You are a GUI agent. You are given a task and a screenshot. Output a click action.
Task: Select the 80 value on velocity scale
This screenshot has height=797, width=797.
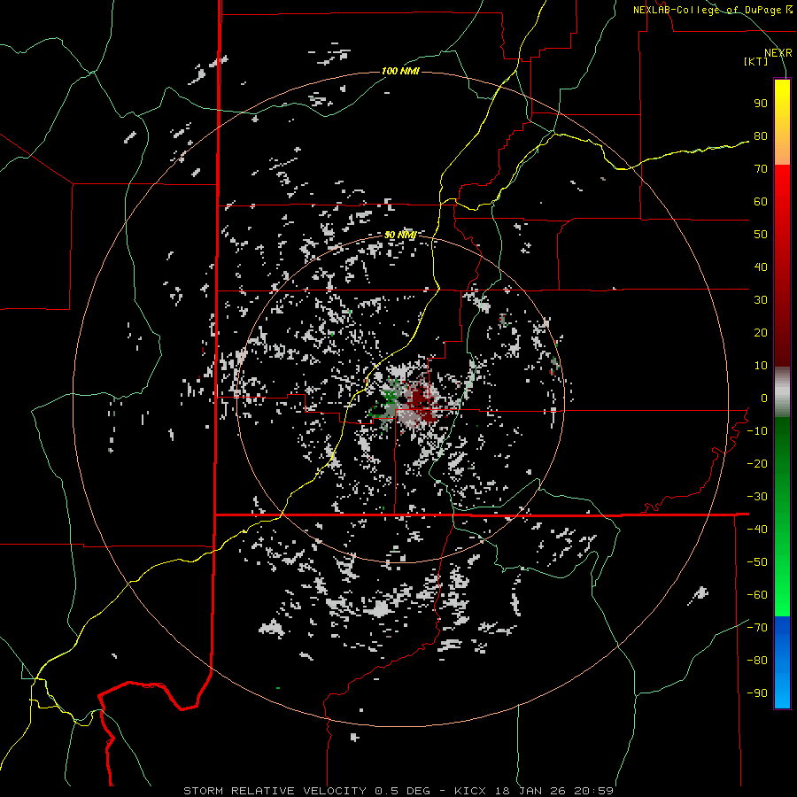coord(761,135)
